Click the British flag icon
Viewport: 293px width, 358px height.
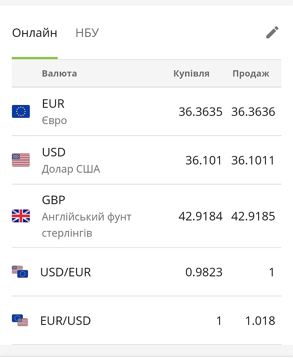point(21,216)
